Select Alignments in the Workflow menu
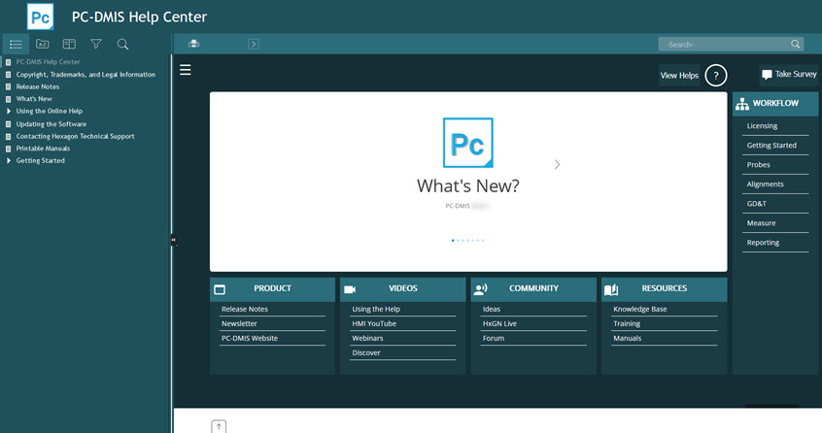Image resolution: width=822 pixels, height=433 pixels. point(765,184)
